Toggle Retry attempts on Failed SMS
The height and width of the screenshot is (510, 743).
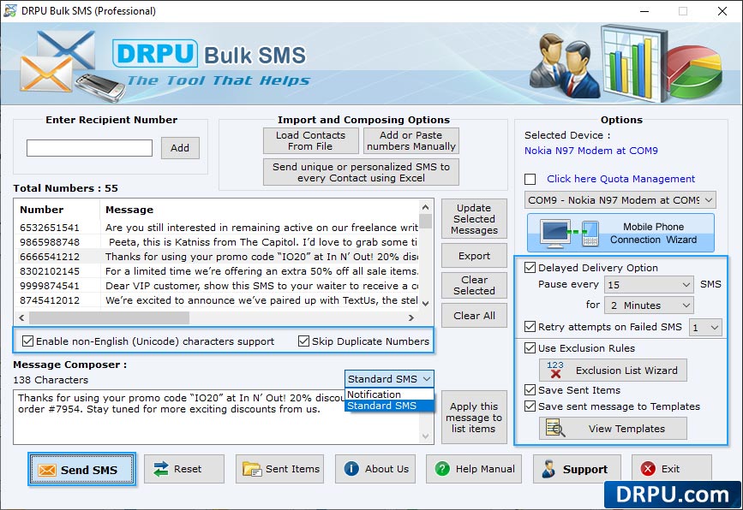[530, 327]
